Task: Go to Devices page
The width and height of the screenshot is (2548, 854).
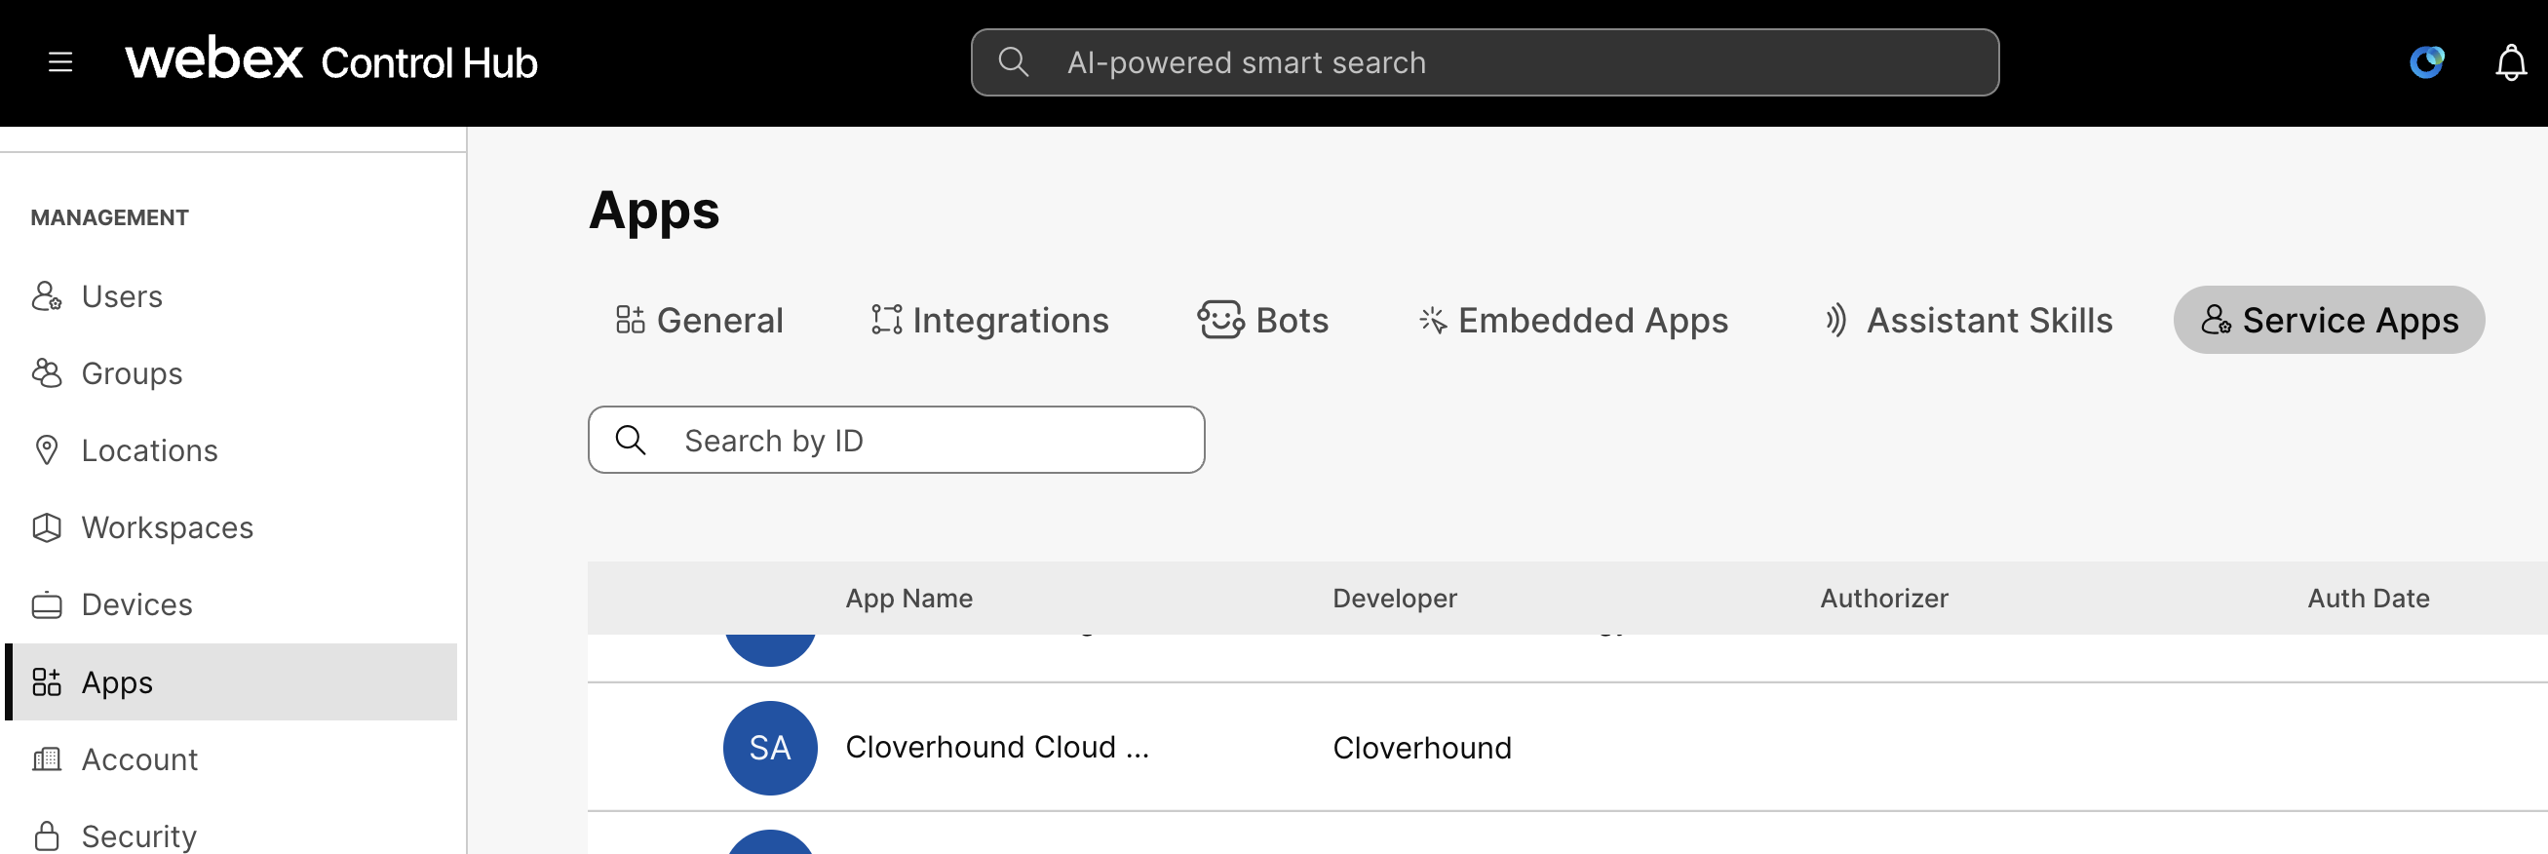Action: 230,605
